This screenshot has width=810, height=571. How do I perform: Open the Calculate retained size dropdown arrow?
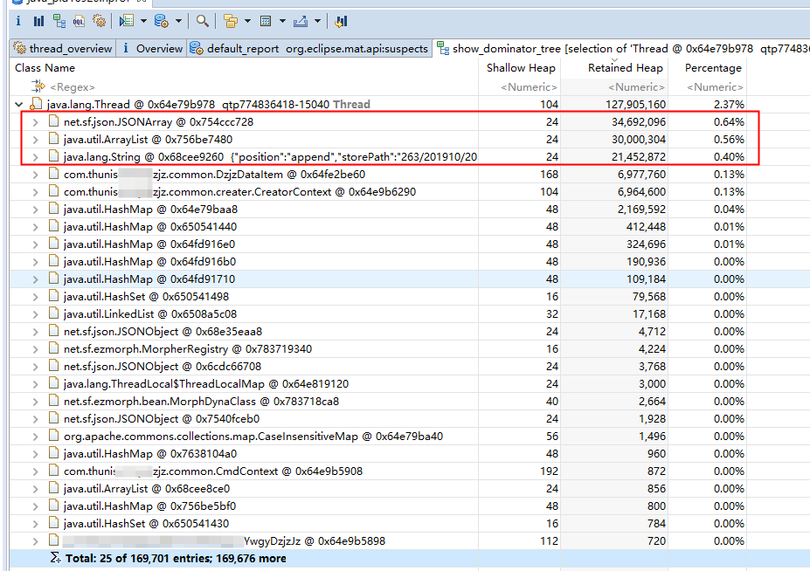(x=282, y=21)
